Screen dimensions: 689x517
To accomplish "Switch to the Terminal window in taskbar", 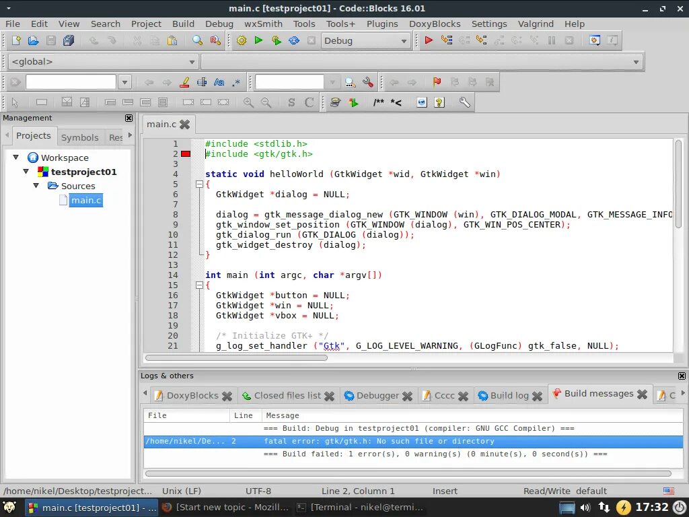I will pyautogui.click(x=361, y=508).
